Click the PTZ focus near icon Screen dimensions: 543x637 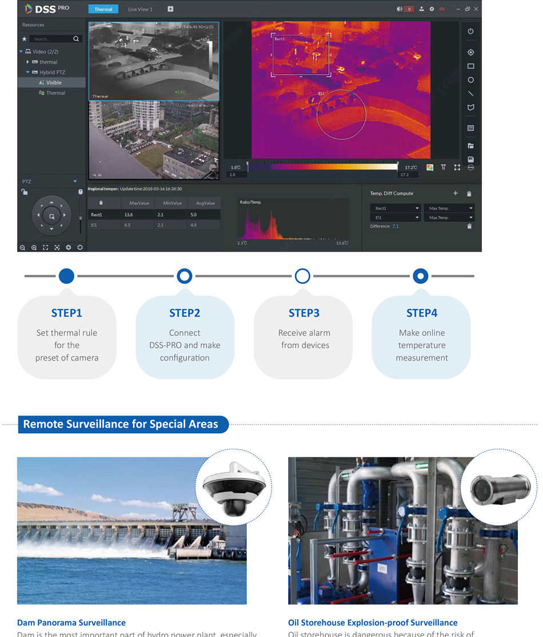tap(46, 247)
